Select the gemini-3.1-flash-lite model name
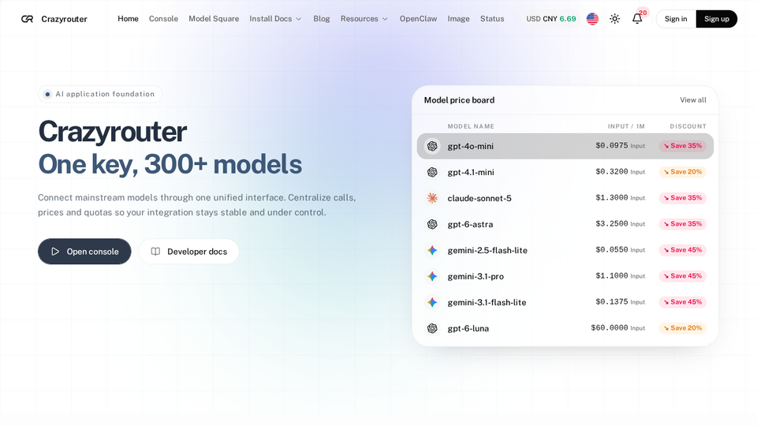The width and height of the screenshot is (757, 426). (487, 302)
